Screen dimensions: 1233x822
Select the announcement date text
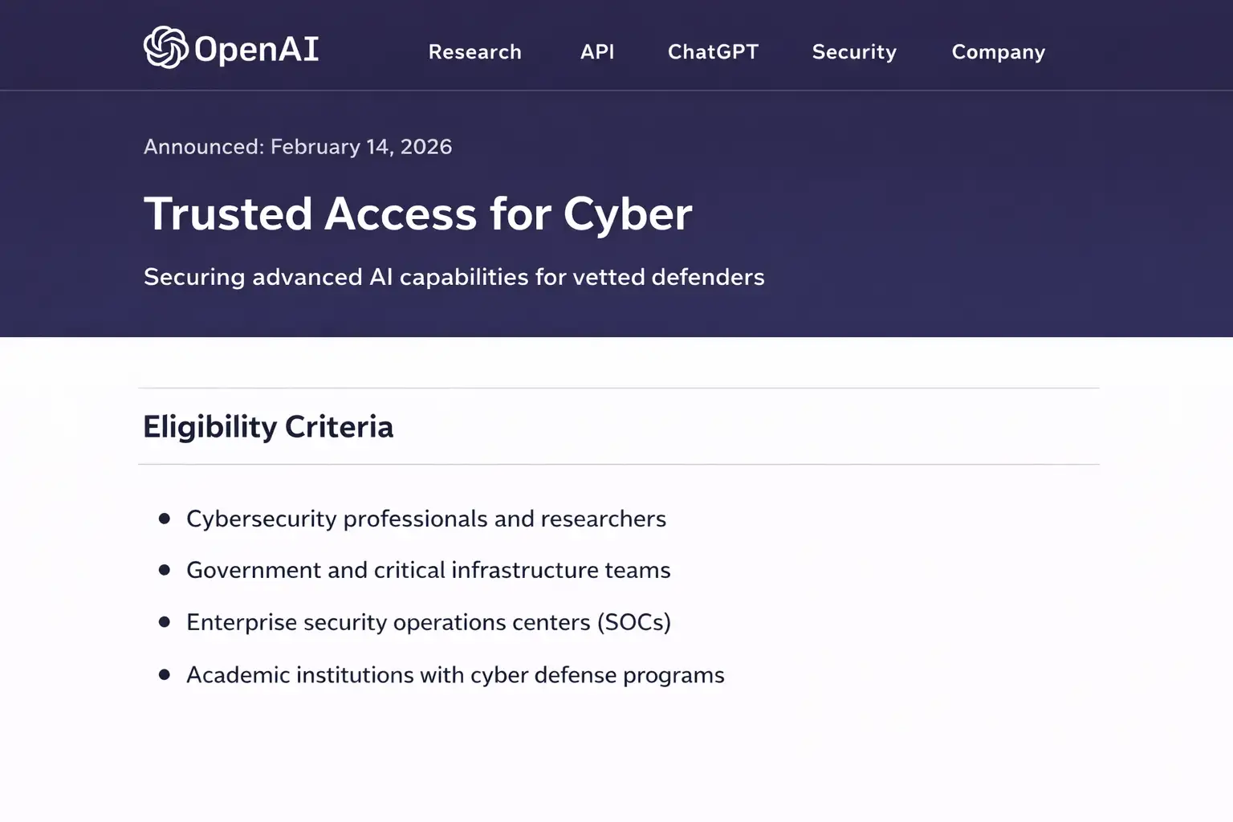click(298, 147)
